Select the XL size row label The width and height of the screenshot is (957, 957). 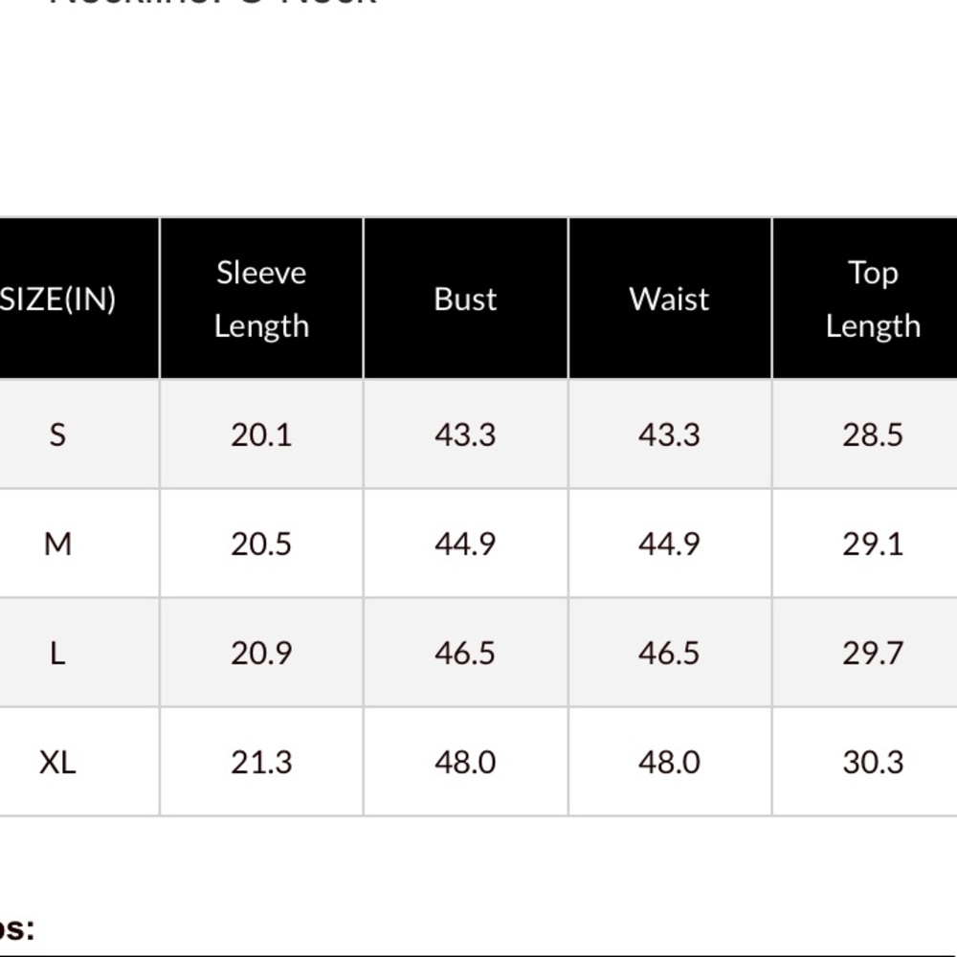57,763
